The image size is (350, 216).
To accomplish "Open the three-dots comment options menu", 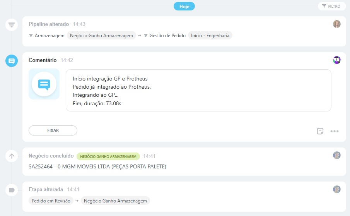I will tap(335, 131).
